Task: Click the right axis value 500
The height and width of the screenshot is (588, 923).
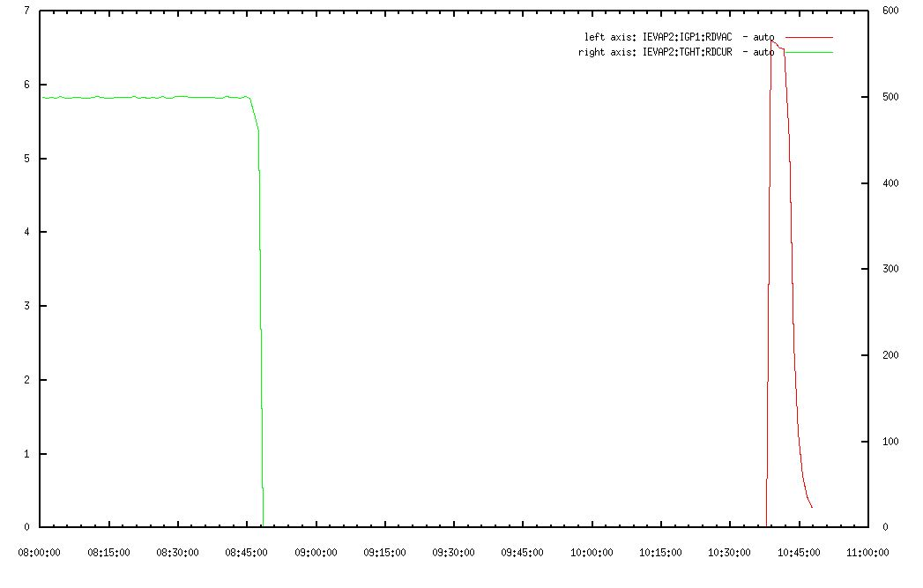Action: click(x=890, y=96)
